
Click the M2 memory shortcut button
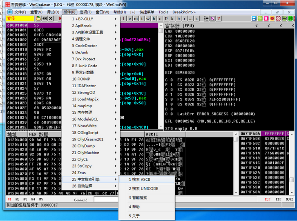17,199
